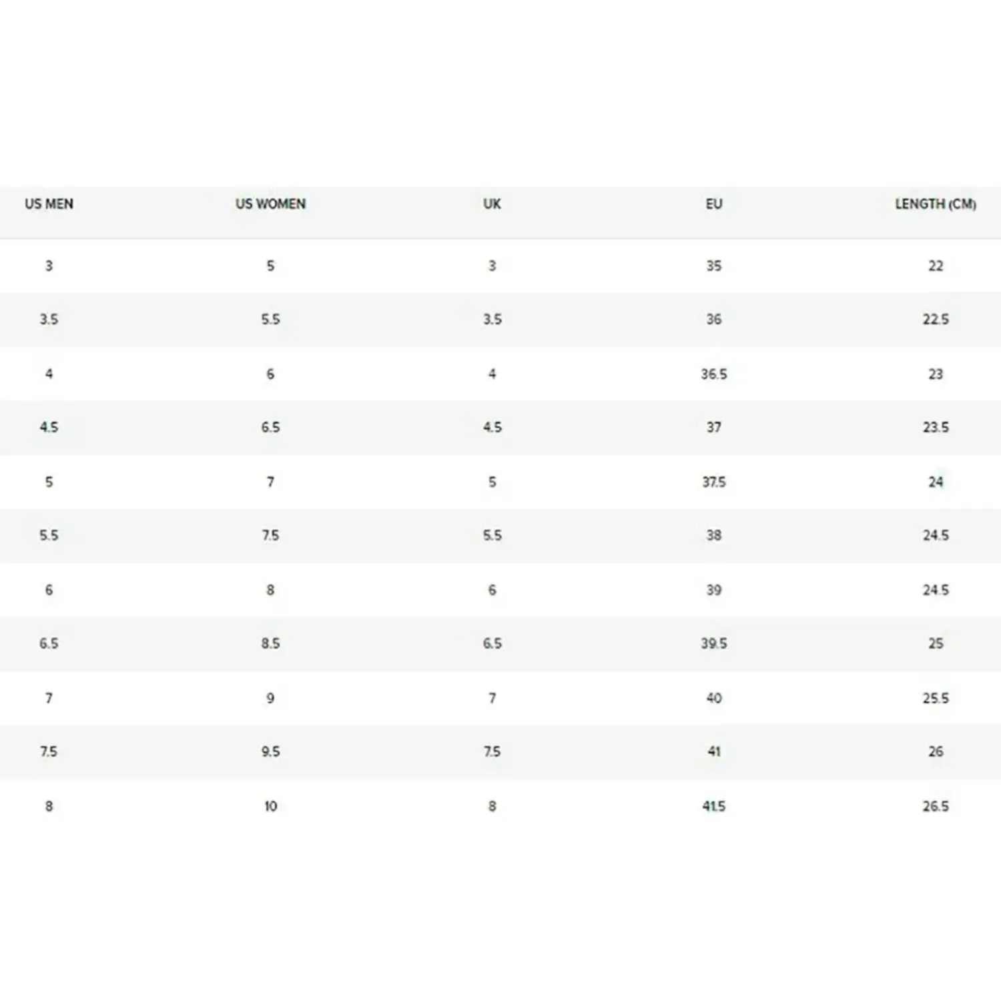Select the UK column header

coord(492,204)
